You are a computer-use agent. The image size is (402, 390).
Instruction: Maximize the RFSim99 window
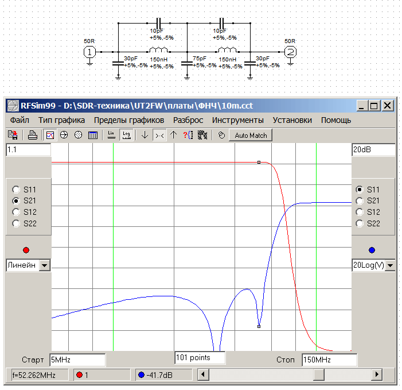[374, 106]
